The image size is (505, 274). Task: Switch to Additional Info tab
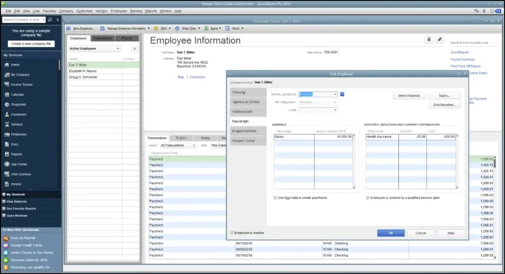point(248,112)
